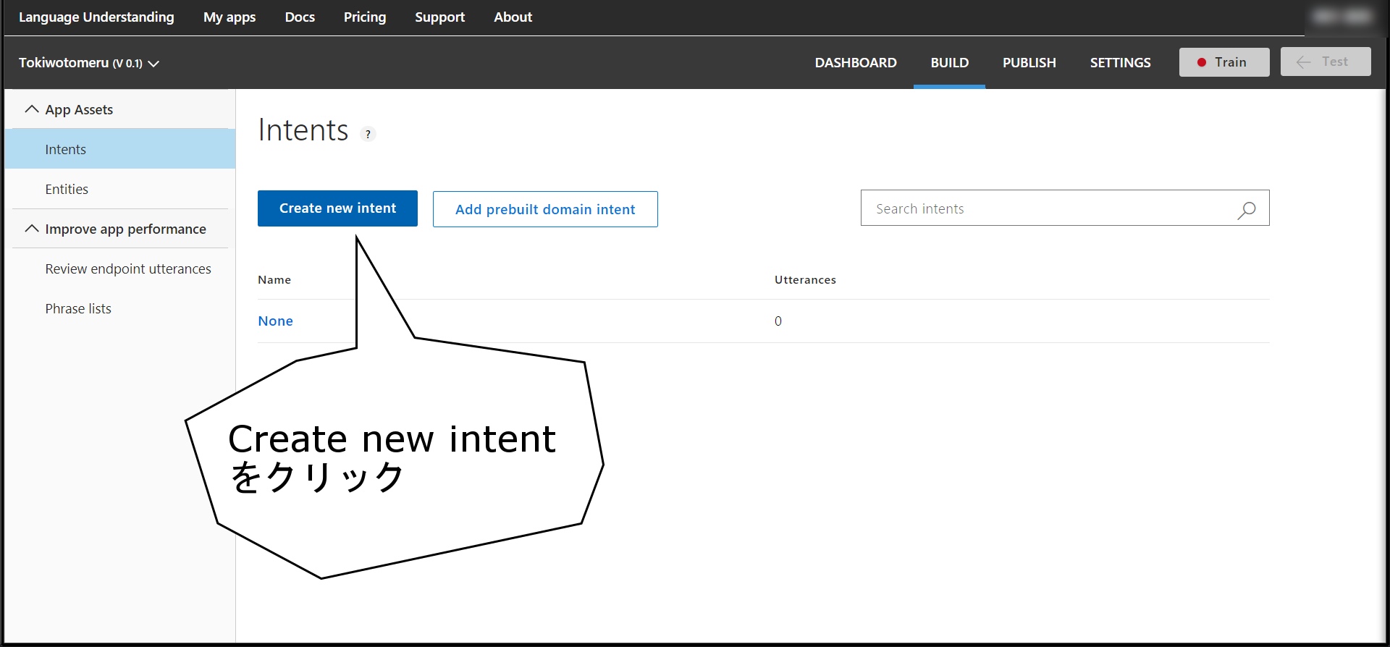Click the Intents help question mark icon

(368, 134)
